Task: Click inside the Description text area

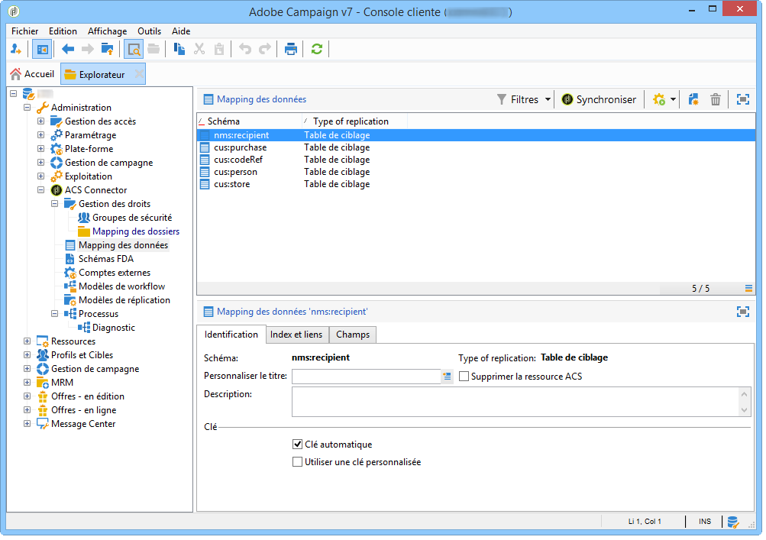Action: (516, 403)
